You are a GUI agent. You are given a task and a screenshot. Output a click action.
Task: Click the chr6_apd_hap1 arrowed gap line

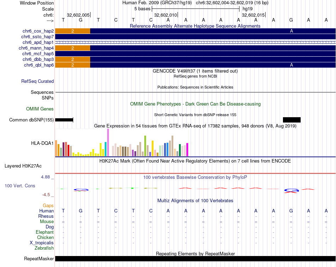(196, 42)
